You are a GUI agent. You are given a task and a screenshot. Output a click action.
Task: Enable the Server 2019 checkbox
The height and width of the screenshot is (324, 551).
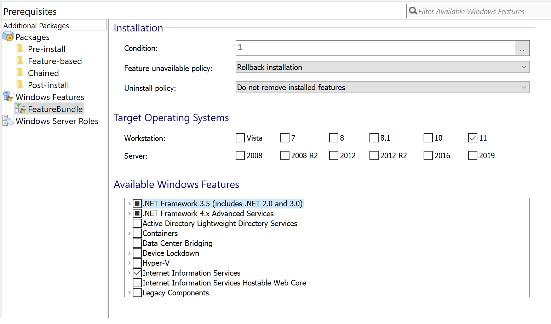(x=473, y=155)
